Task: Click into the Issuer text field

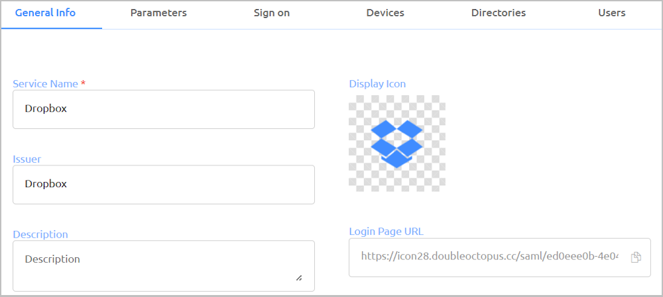Action: 164,185
